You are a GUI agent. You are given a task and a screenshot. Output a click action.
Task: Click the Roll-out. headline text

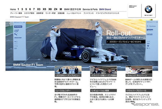[119, 33]
